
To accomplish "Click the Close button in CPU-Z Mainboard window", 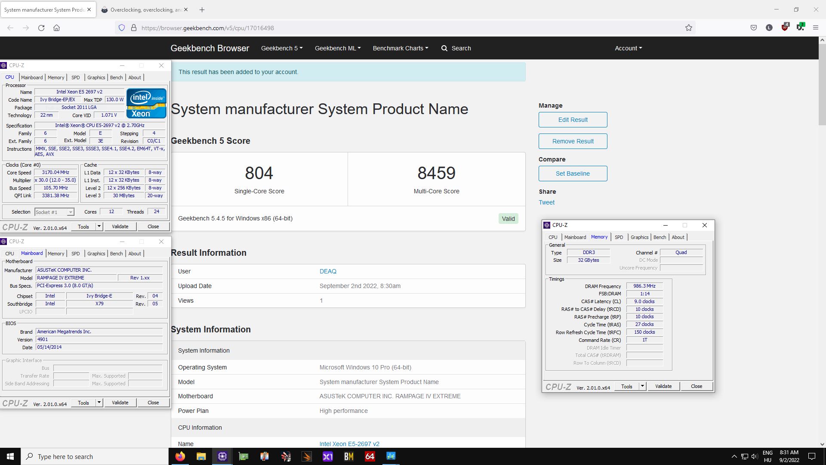I will point(153,403).
